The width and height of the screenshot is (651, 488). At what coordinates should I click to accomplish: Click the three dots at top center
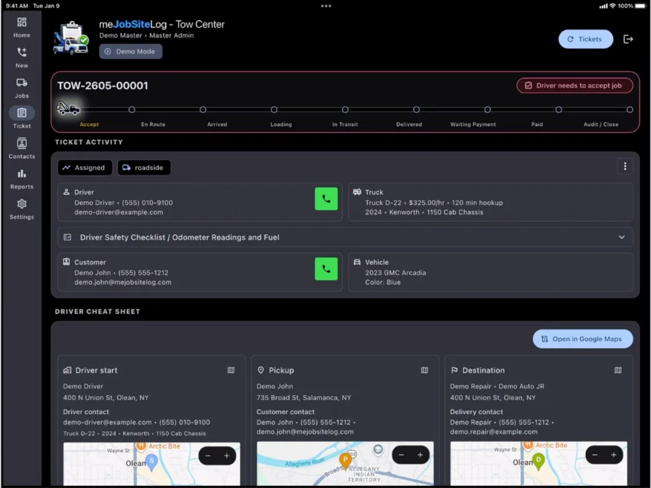(x=326, y=6)
